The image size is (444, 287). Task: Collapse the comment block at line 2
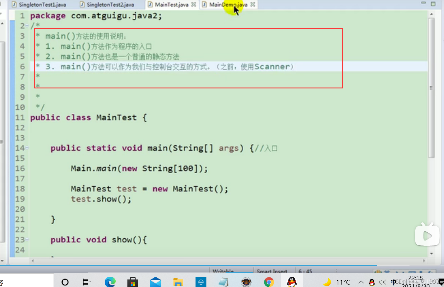[x=27, y=26]
